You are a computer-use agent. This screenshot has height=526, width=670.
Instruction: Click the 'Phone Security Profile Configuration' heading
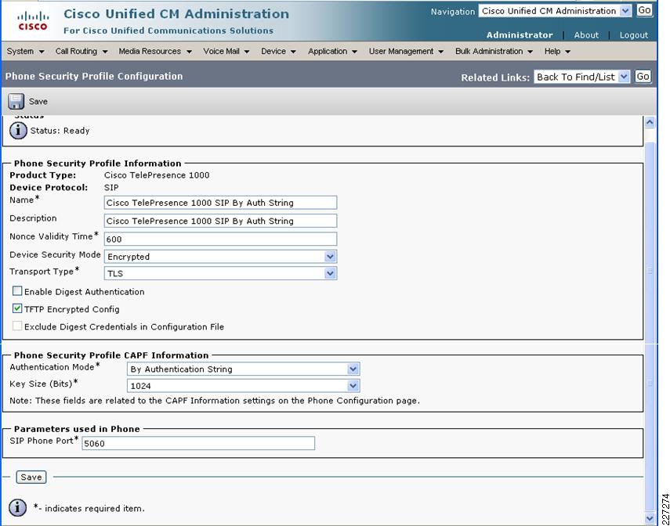[x=94, y=77]
